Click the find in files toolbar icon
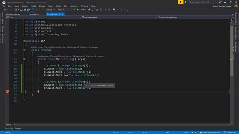Screen dimensions: 239x134 89,10
